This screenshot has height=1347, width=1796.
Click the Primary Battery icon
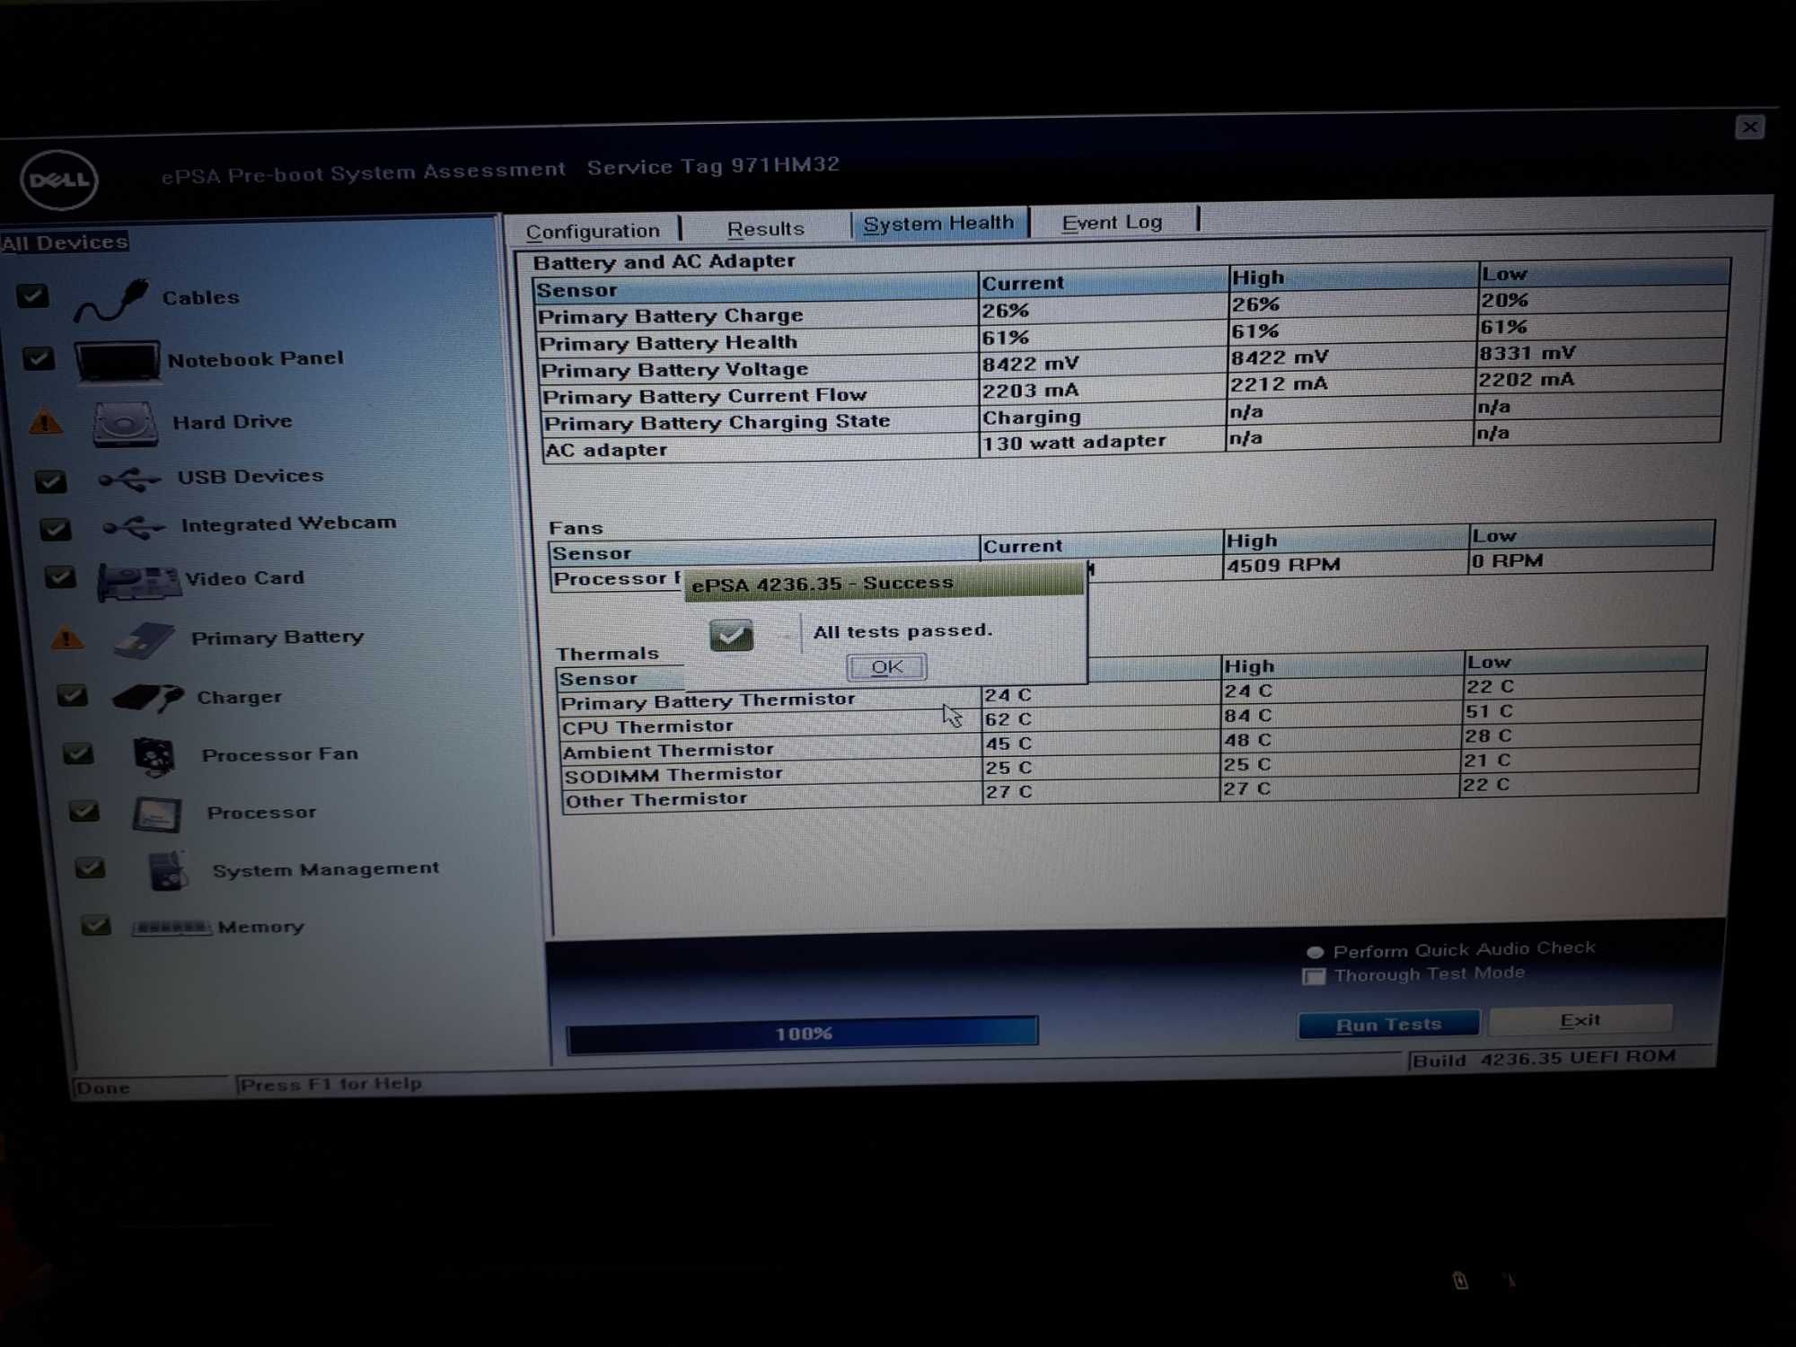point(145,641)
